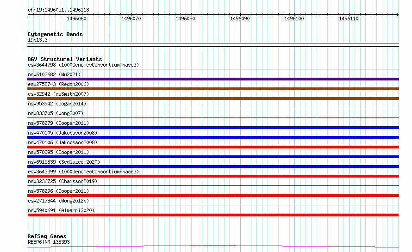Screen dimensions: 412x252
Task: Click the red nsv470106 variant bar
Action: click(x=213, y=147)
